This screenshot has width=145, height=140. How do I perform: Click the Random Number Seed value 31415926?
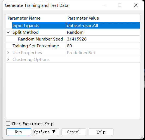click(x=103, y=39)
